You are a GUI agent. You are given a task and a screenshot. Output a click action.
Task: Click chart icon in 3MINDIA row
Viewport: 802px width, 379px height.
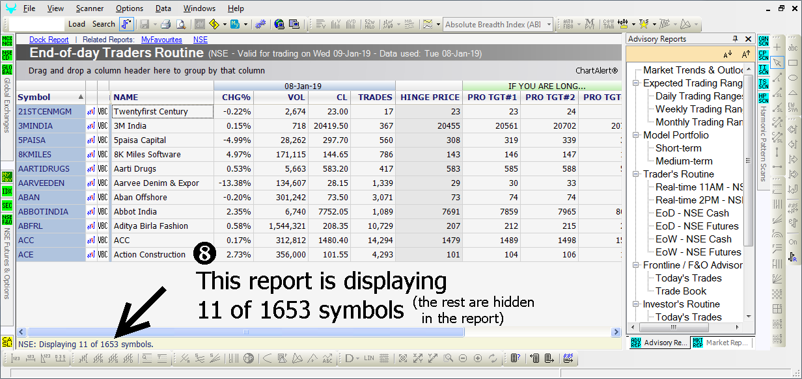tap(91, 126)
